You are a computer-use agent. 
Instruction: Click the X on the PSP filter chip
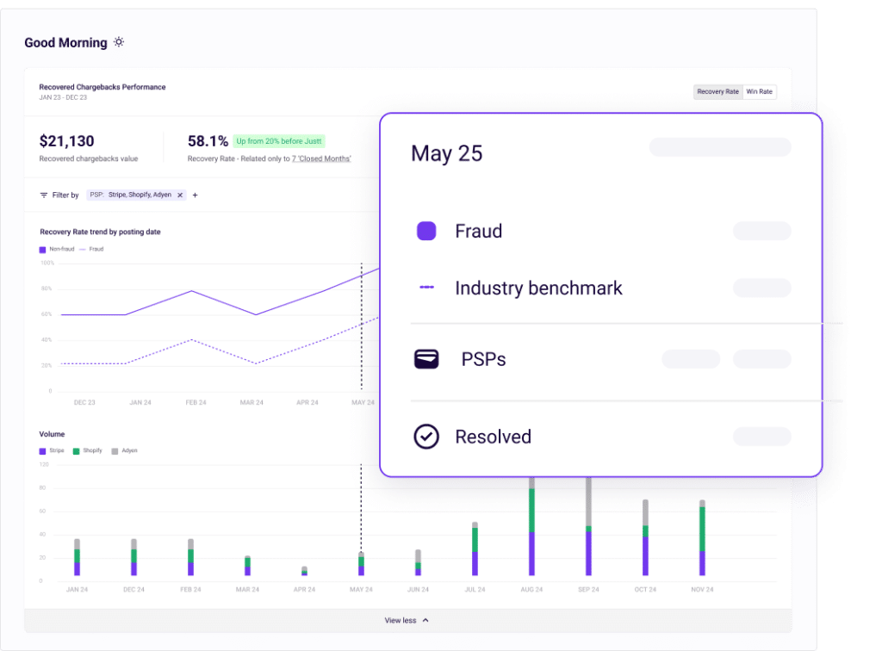point(179,195)
